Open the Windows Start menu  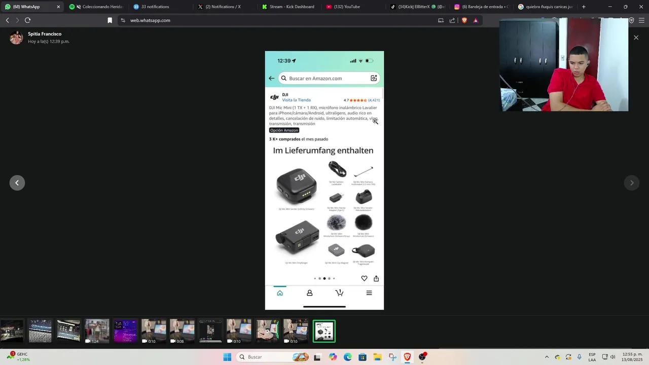(x=227, y=357)
